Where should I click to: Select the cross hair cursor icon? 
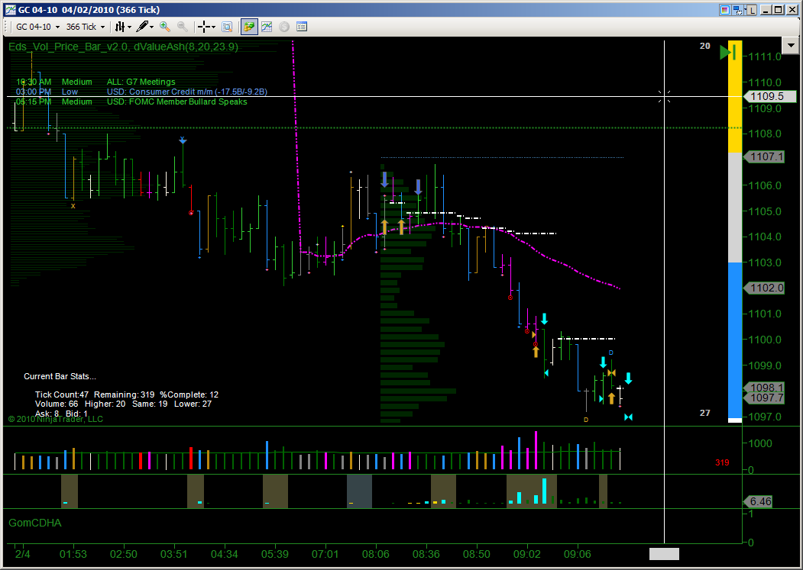point(204,27)
